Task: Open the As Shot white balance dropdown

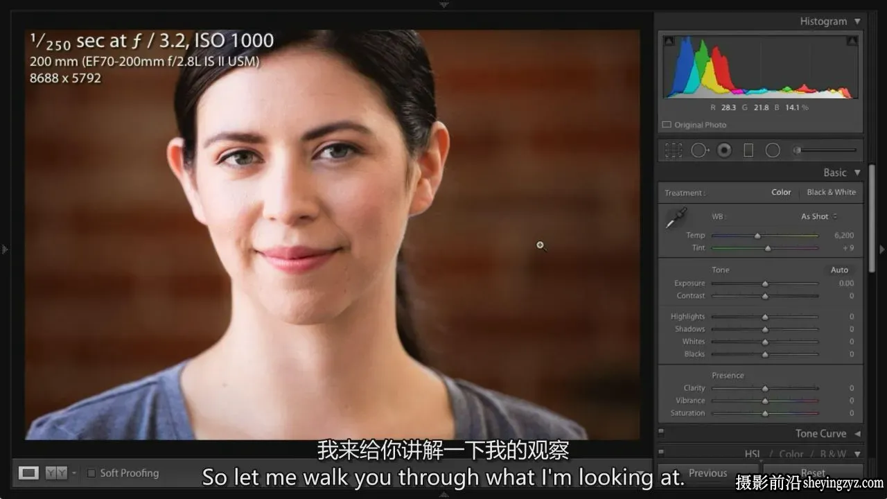Action: (x=819, y=216)
